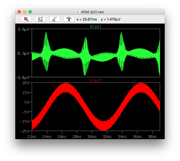The height and width of the screenshot is (161, 180).
Task: Click the ADM_bjt2.raw window title
Action: click(92, 12)
